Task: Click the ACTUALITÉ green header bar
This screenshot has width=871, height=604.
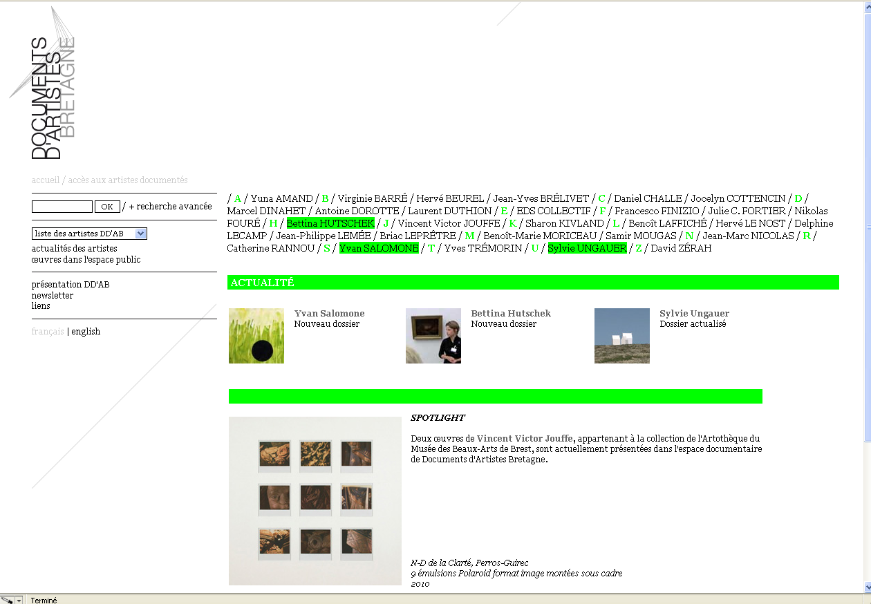Action: [533, 282]
